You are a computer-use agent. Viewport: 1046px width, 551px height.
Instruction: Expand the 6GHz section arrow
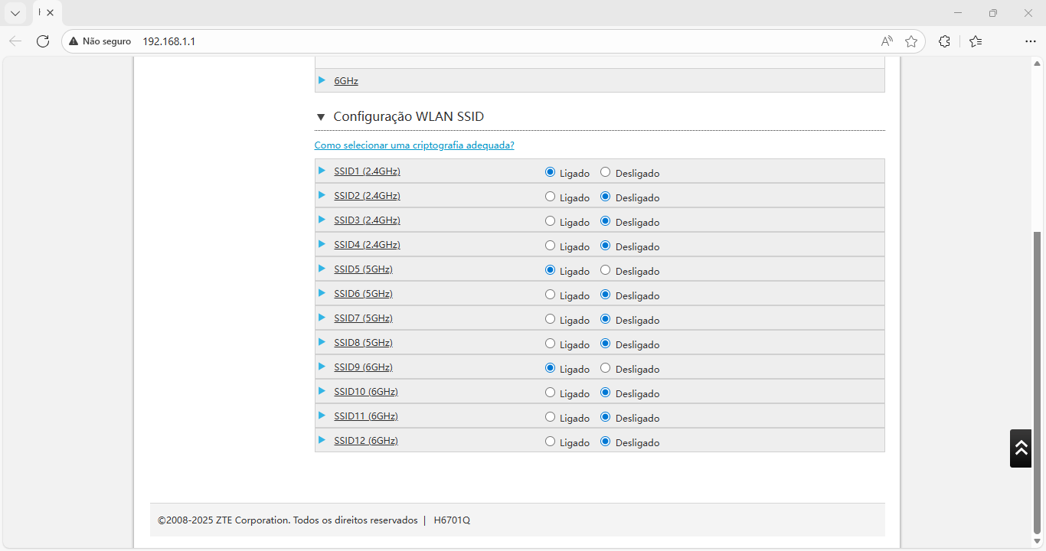click(322, 80)
